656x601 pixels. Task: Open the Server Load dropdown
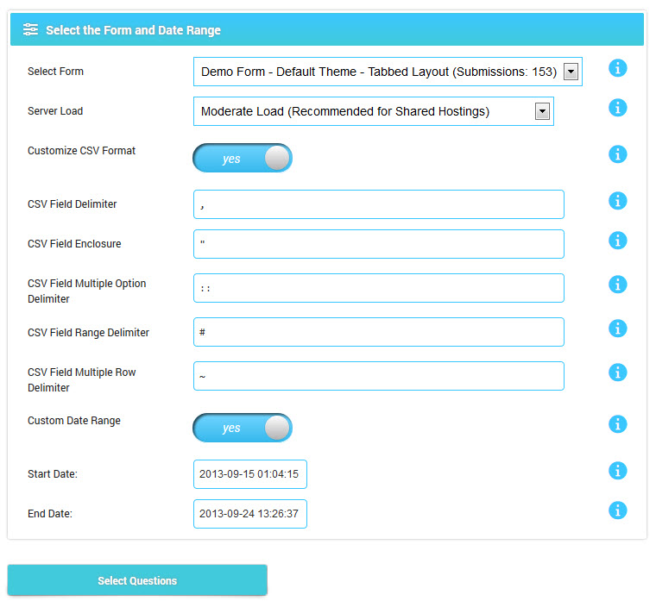tap(373, 111)
